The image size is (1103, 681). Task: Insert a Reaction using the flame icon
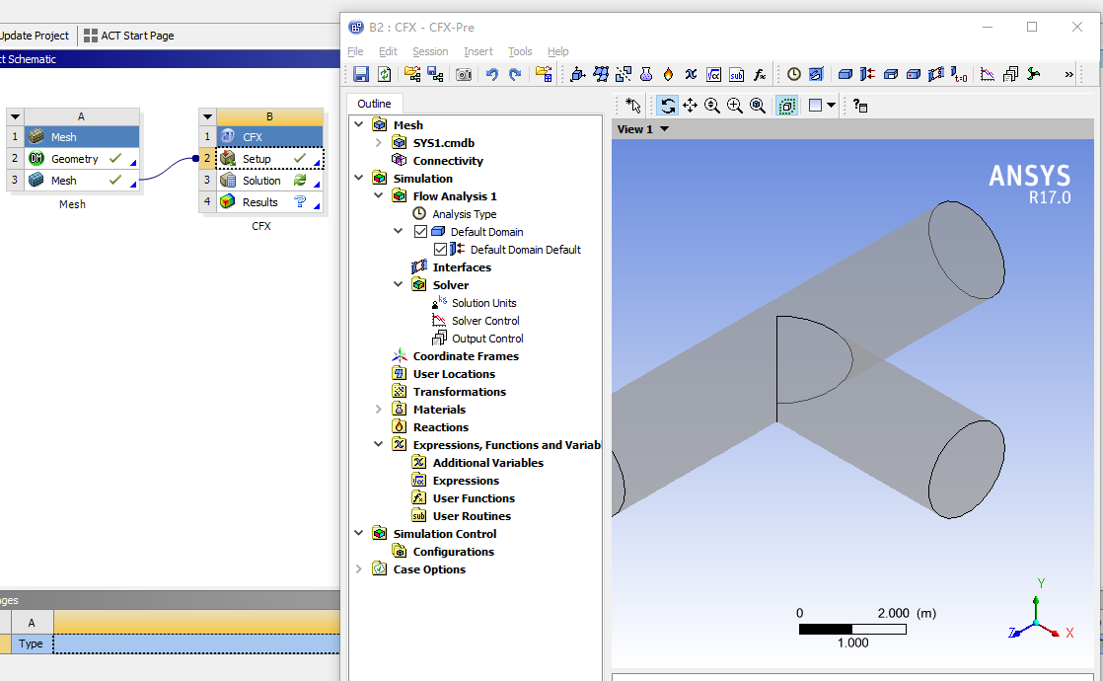(668, 74)
